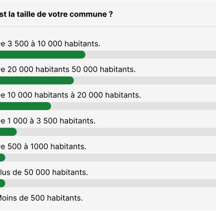Click the green bar for 10 000 à 20 000 habitants
The height and width of the screenshot is (211, 216).
[25, 106]
